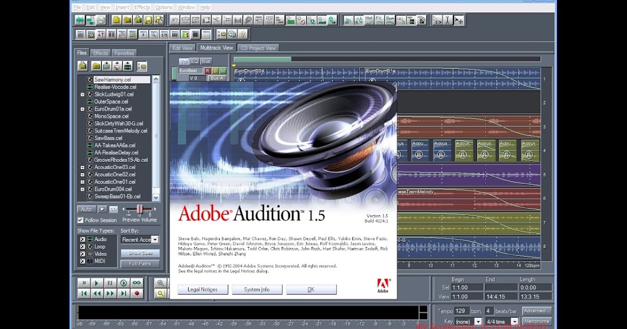This screenshot has height=329, width=627.
Task: Toggle the Auto play button in Files panel
Action: (87, 209)
